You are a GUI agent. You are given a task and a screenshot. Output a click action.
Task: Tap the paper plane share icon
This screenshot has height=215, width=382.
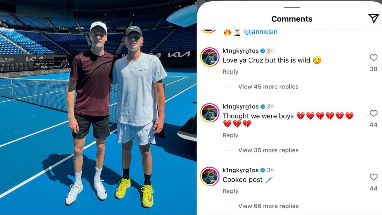(x=373, y=18)
